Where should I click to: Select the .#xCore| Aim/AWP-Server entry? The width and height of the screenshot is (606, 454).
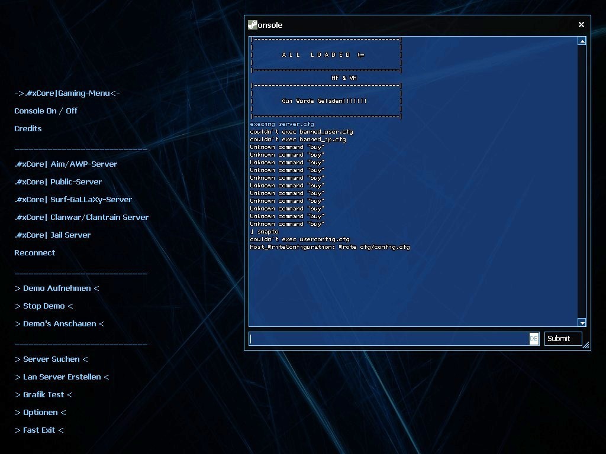65,164
